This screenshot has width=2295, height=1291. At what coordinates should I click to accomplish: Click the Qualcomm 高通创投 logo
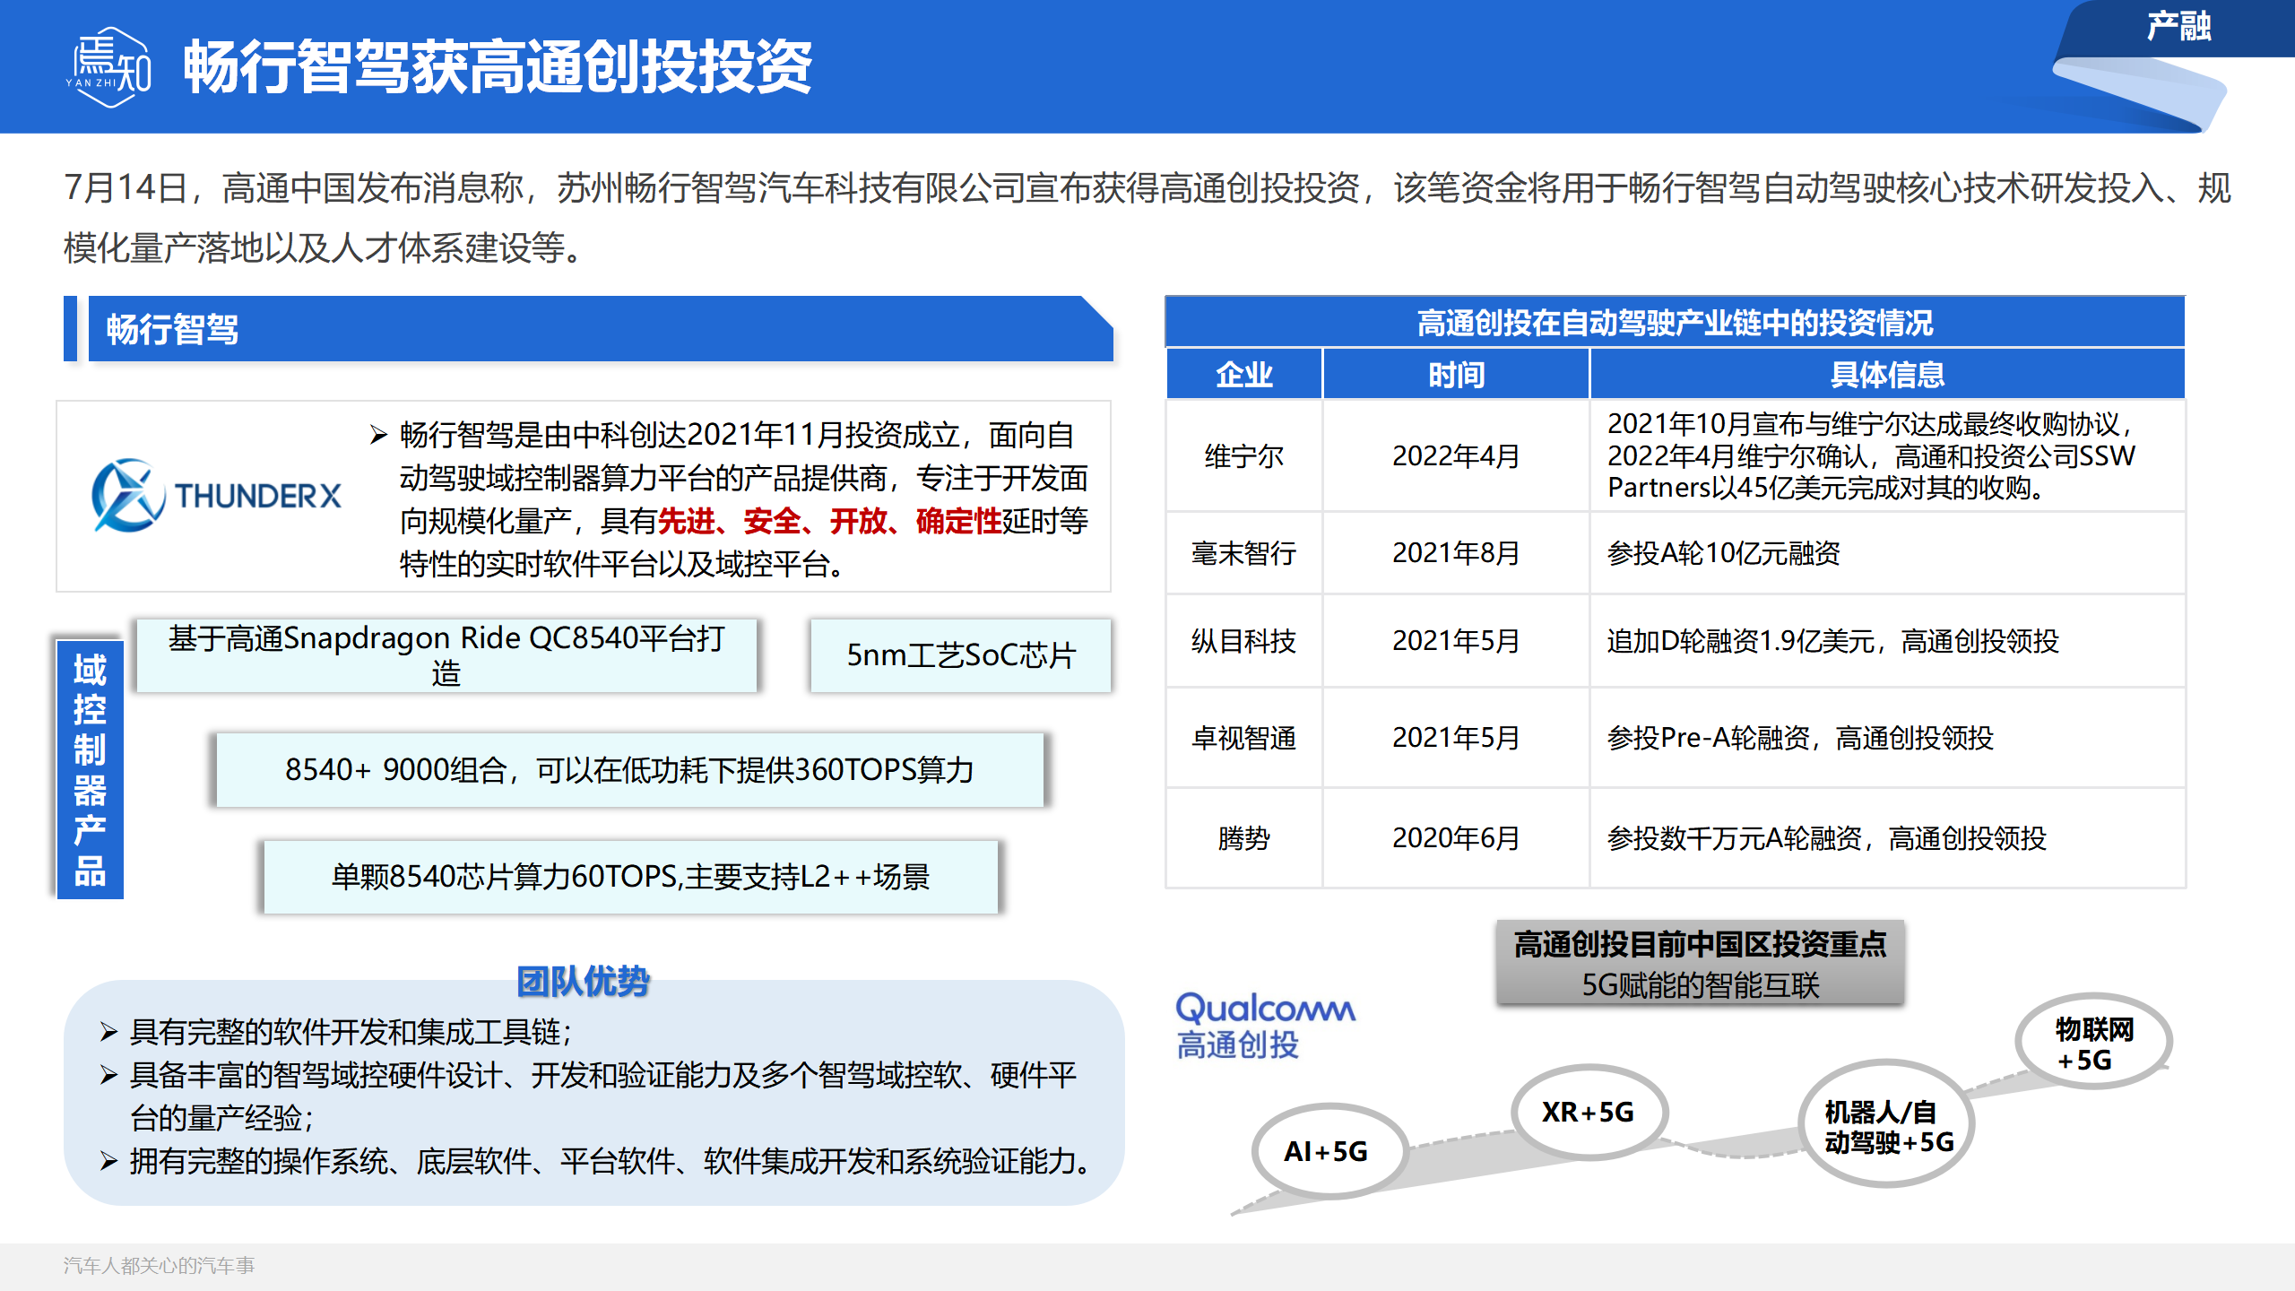tap(1264, 1026)
